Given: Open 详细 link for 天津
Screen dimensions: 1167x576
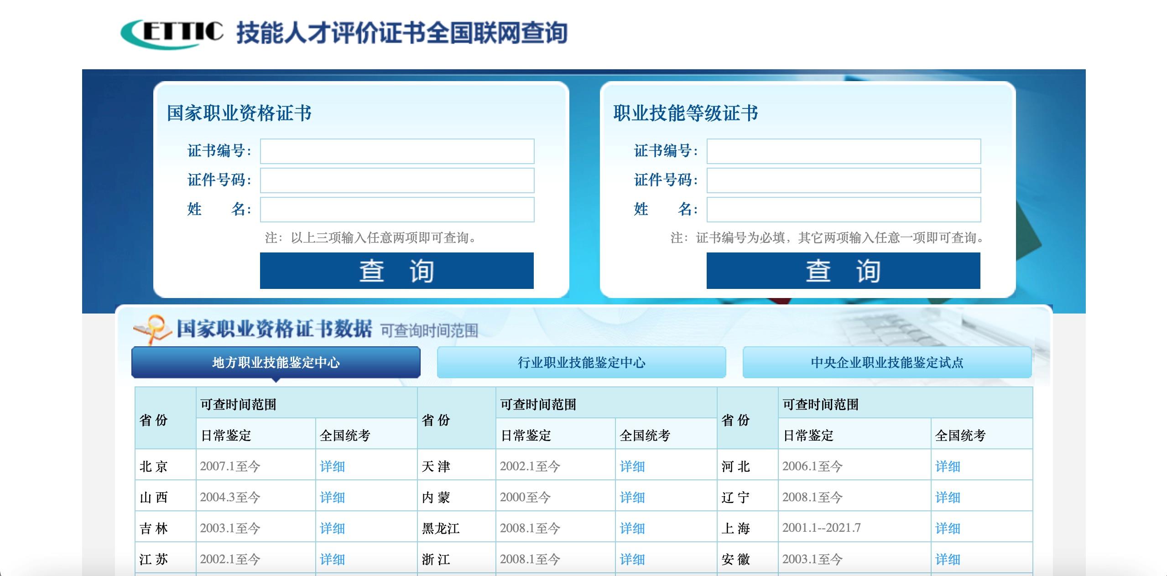Looking at the screenshot, I should pyautogui.click(x=632, y=466).
